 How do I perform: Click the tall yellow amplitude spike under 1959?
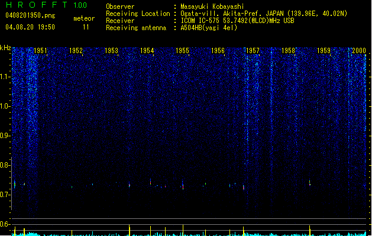pos(310,231)
